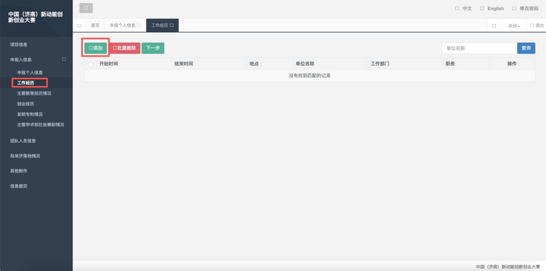Toggle the sidebar menu button at top

(86, 8)
